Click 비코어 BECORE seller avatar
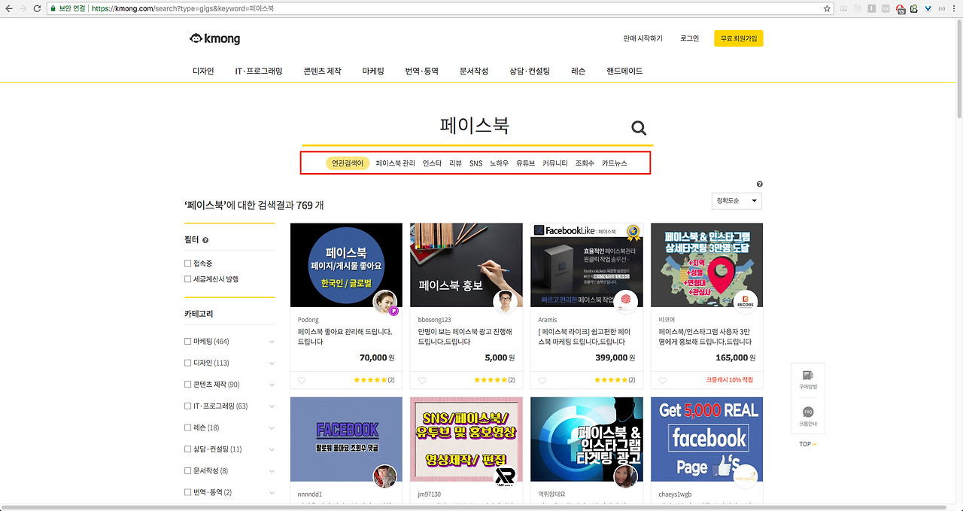 [x=746, y=303]
